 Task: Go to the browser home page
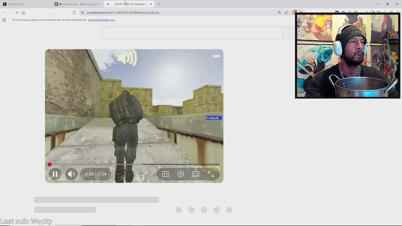coord(23,13)
